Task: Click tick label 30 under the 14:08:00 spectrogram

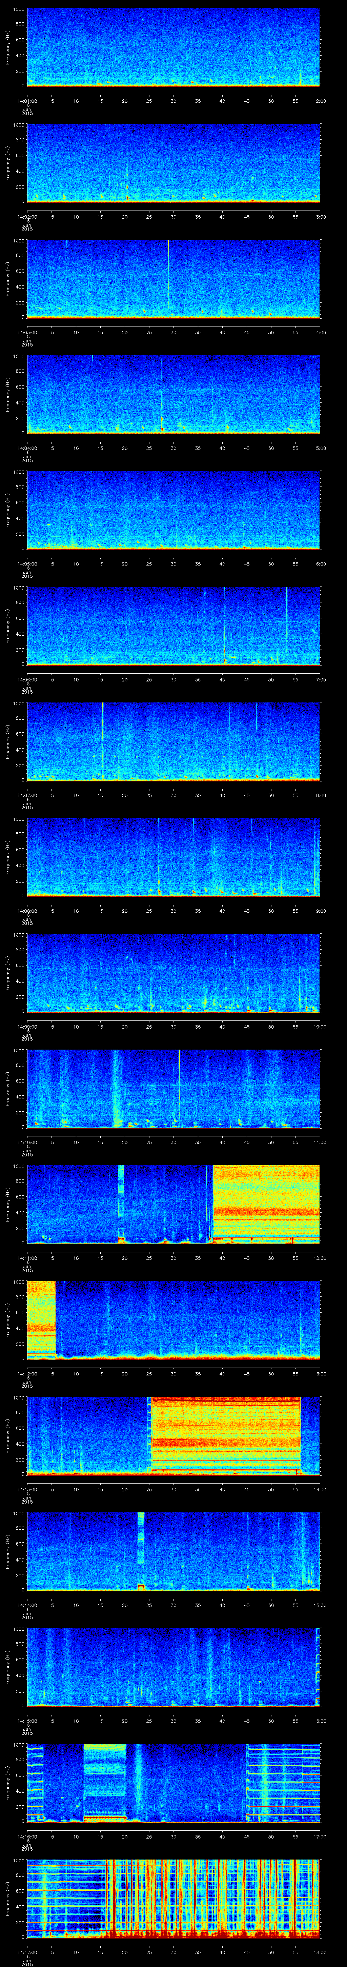Action: coord(173,911)
